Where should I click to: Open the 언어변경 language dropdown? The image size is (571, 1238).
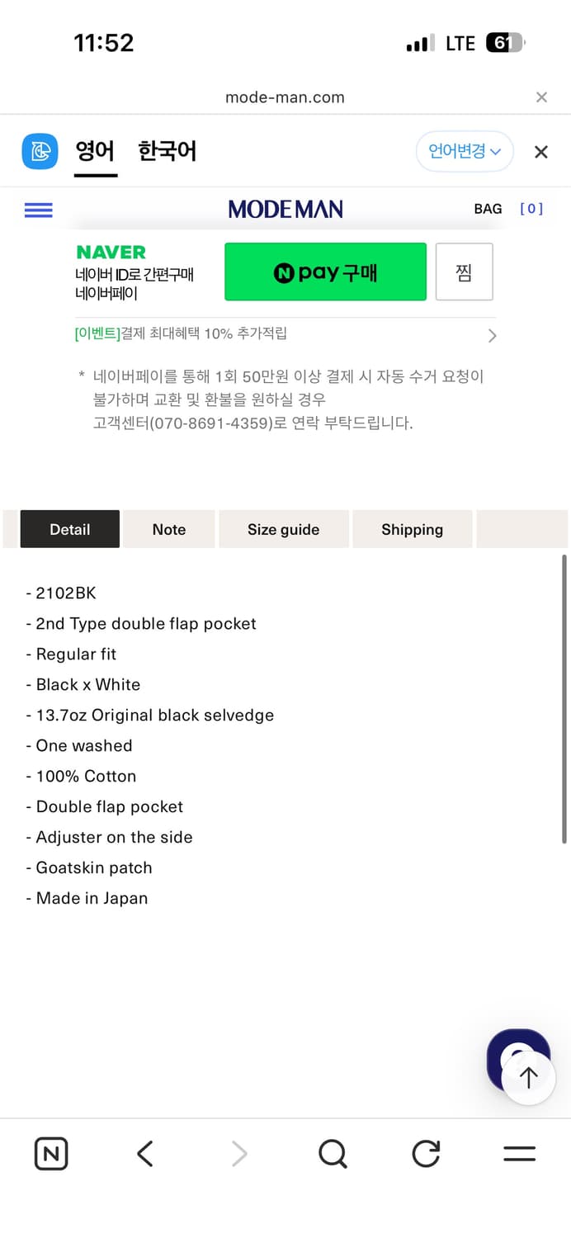tap(465, 151)
